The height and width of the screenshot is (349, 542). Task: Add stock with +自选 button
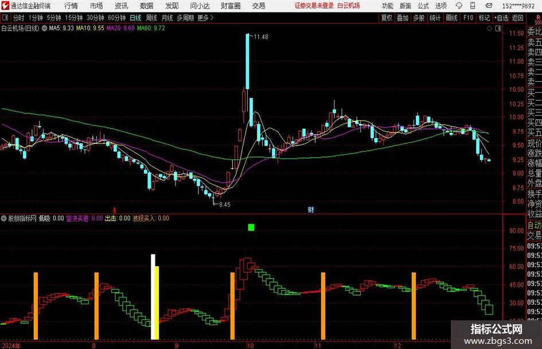click(501, 18)
